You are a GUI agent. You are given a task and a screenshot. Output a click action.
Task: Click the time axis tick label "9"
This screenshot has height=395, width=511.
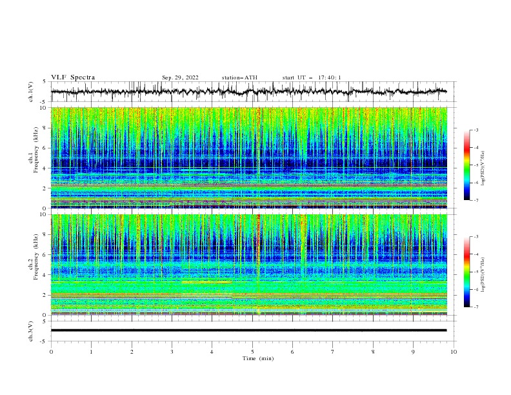click(413, 352)
